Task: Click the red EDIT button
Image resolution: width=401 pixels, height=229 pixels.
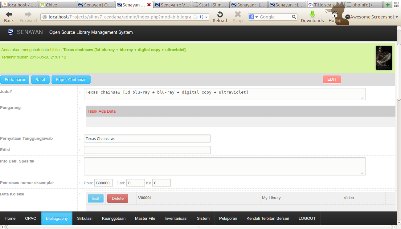Action: (332, 79)
